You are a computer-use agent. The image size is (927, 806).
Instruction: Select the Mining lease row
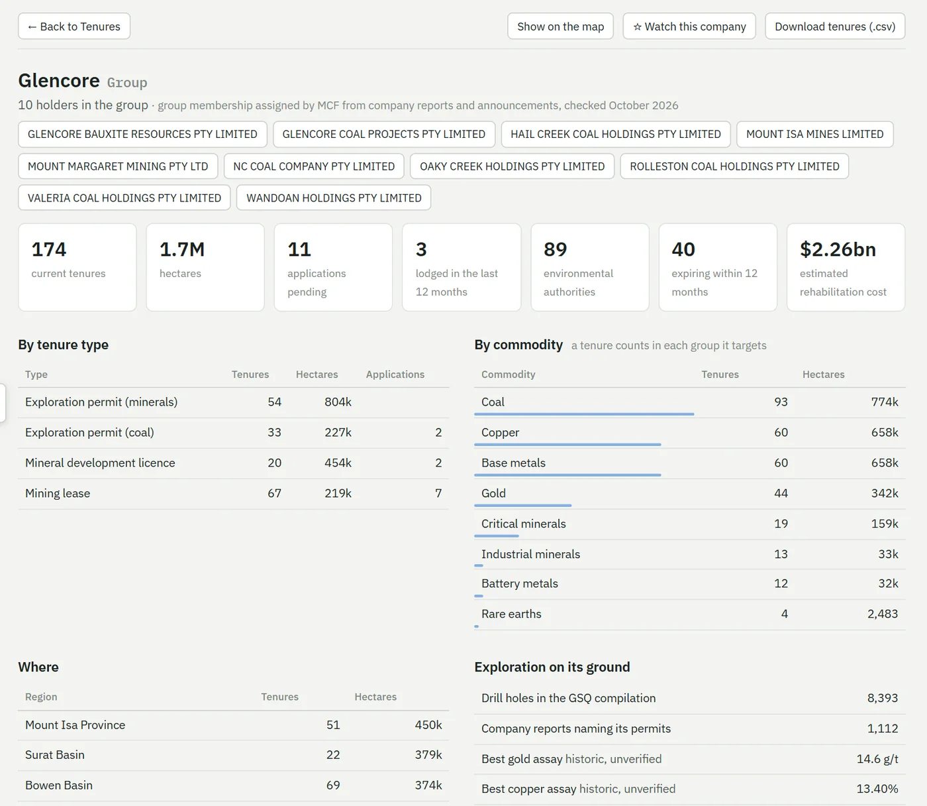[234, 494]
